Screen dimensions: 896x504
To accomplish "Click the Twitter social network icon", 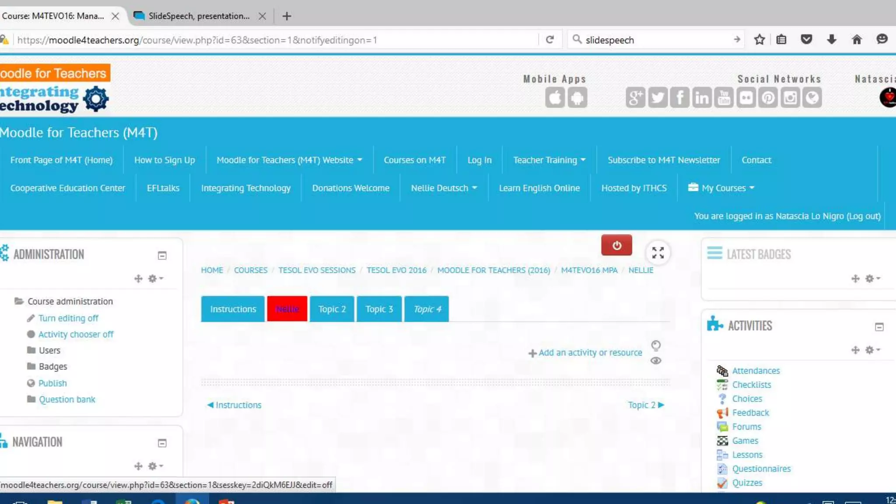I will click(x=658, y=97).
